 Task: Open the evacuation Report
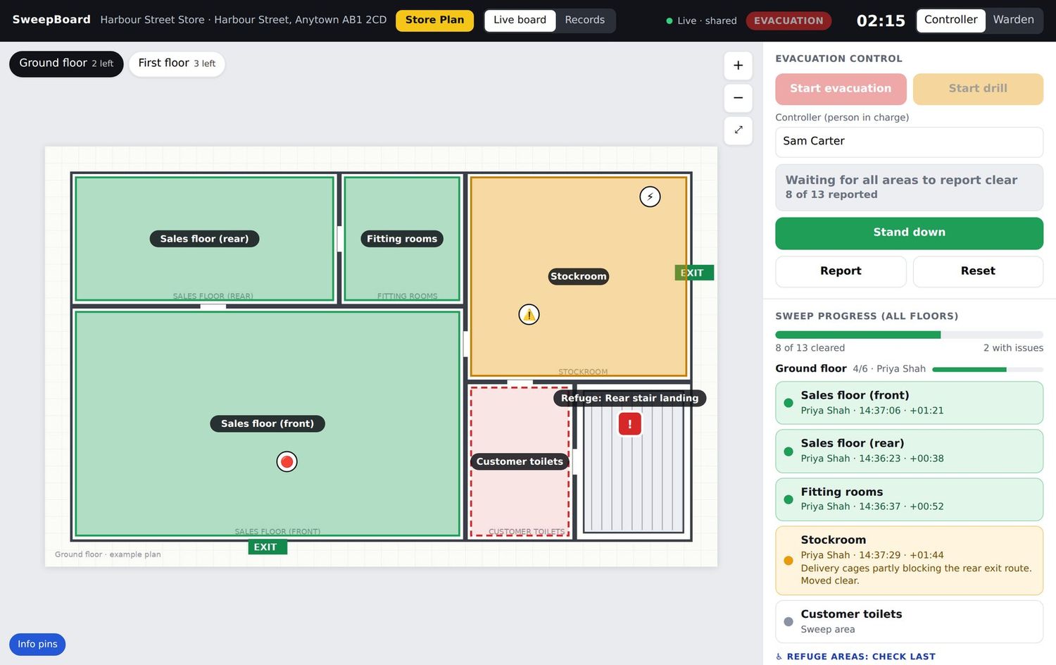[841, 271]
